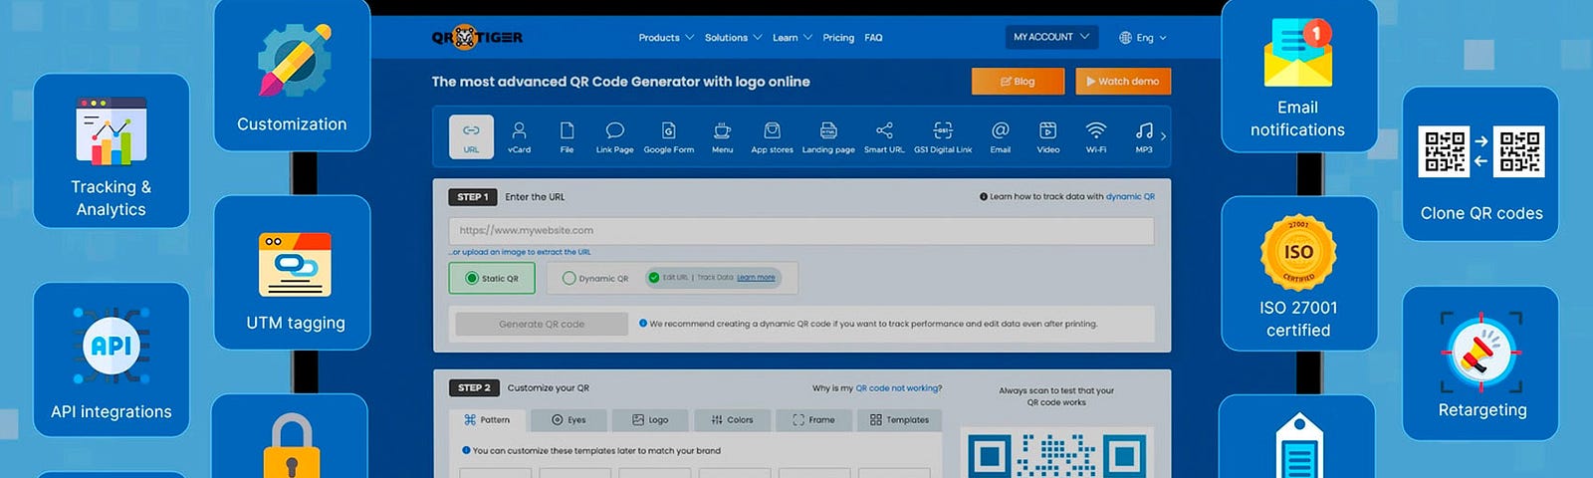Select the URL QR type
The height and width of the screenshot is (478, 1593).
[471, 136]
